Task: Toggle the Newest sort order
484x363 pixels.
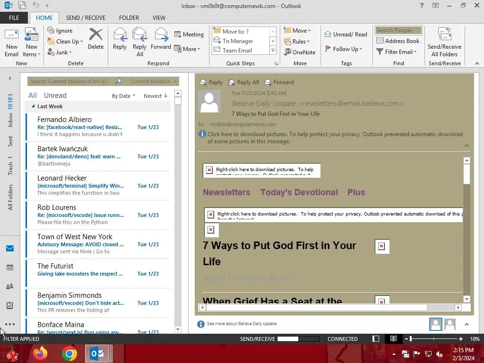Action: click(x=155, y=96)
